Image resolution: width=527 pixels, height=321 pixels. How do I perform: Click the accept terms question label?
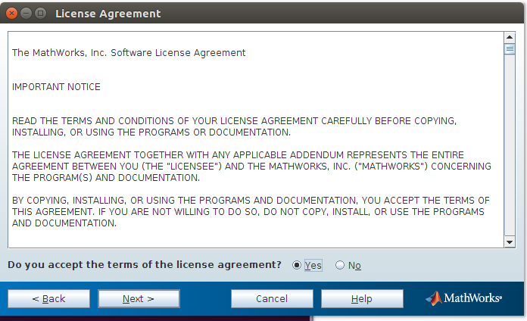144,265
